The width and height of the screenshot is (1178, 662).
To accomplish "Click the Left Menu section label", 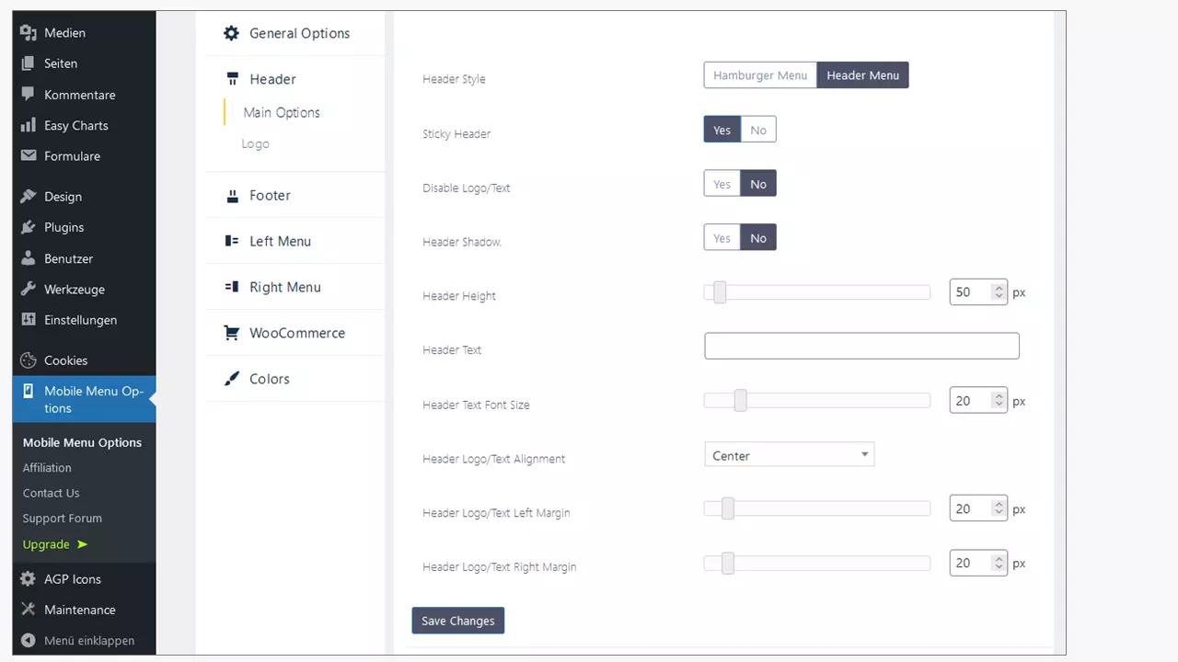I will tap(281, 241).
